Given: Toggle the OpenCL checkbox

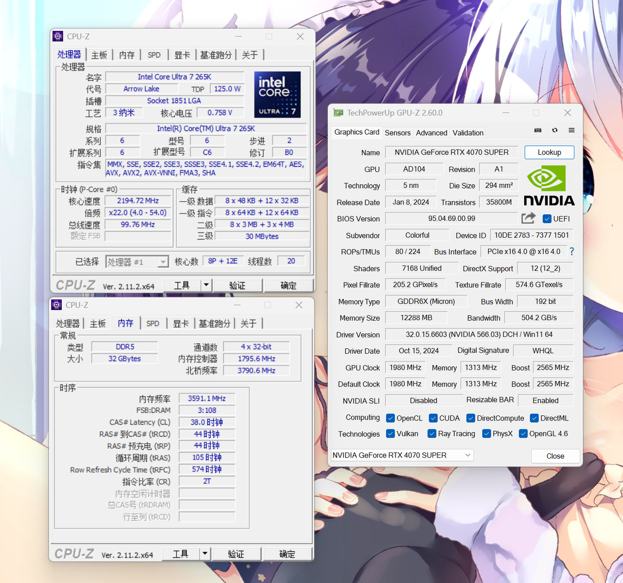Looking at the screenshot, I should coord(390,418).
